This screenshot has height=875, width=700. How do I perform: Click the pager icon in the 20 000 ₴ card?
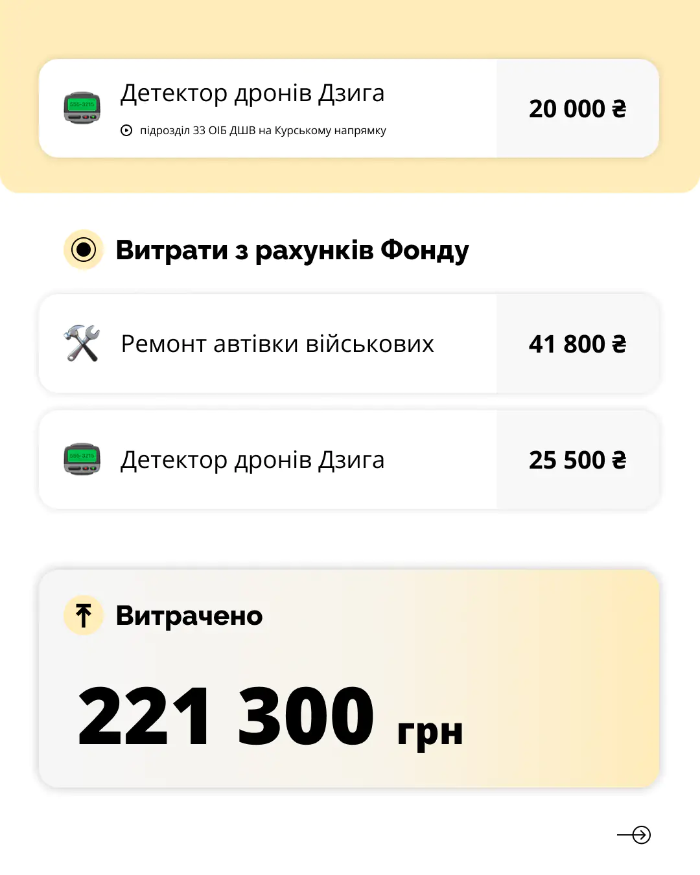click(x=82, y=108)
